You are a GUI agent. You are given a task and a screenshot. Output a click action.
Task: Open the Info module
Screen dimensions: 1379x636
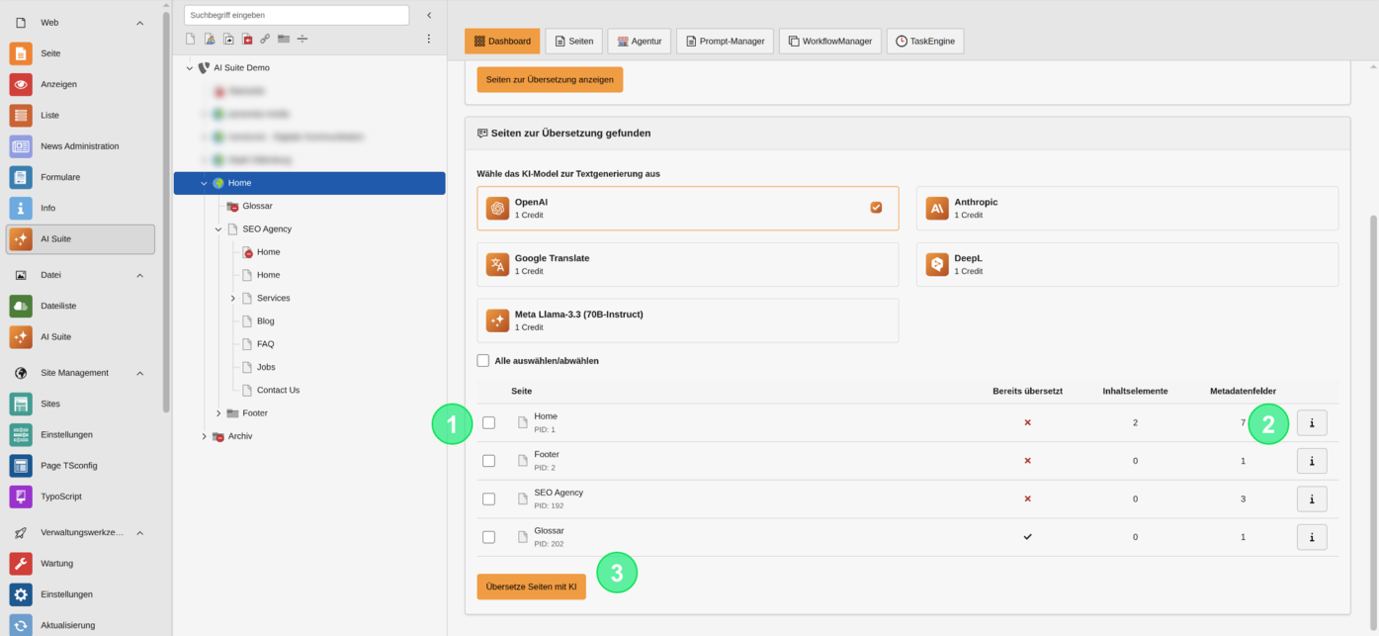point(80,208)
